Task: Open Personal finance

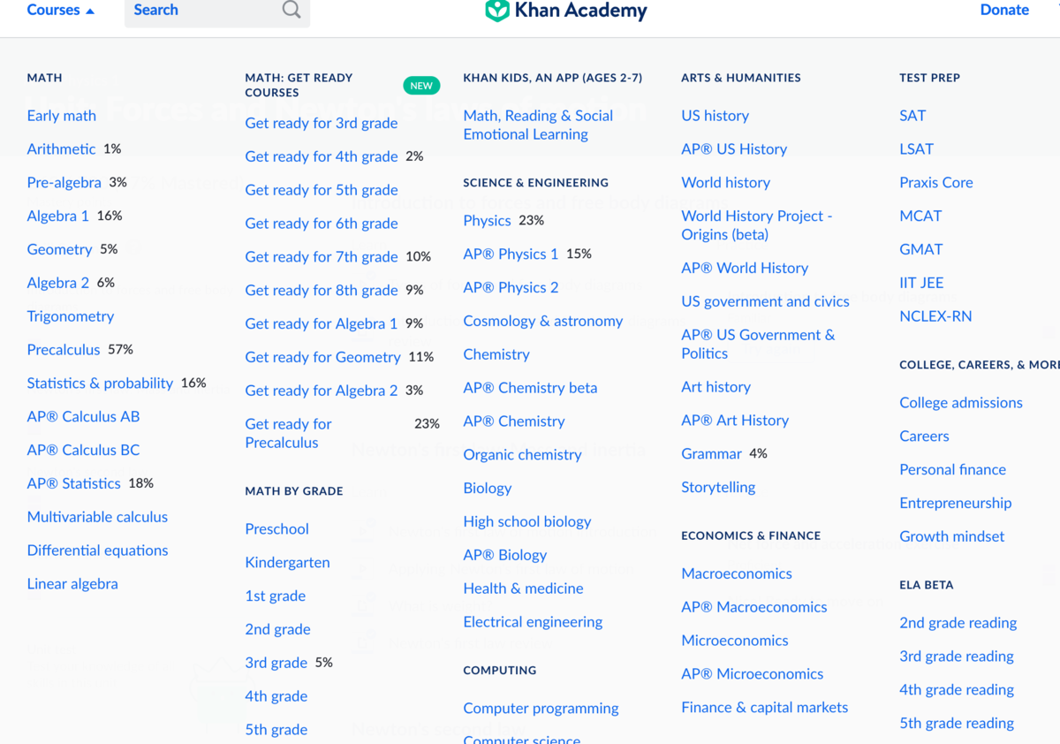Action: click(952, 470)
